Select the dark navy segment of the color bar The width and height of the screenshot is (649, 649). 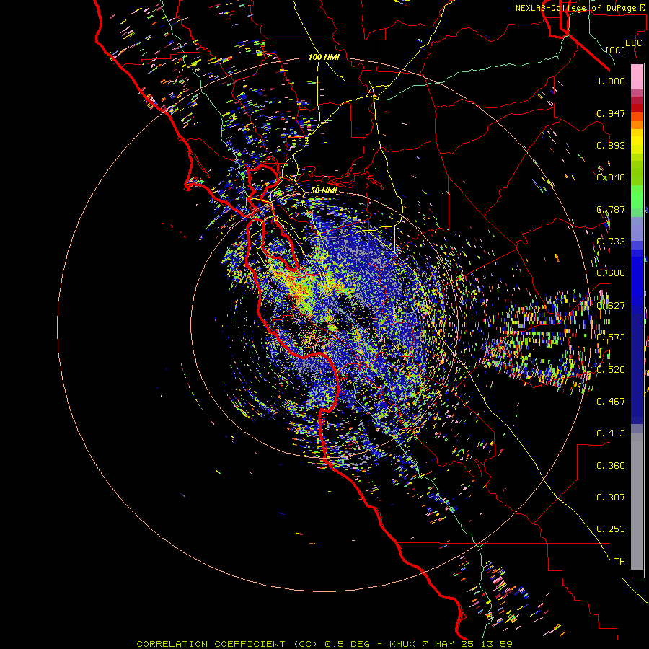637,368
